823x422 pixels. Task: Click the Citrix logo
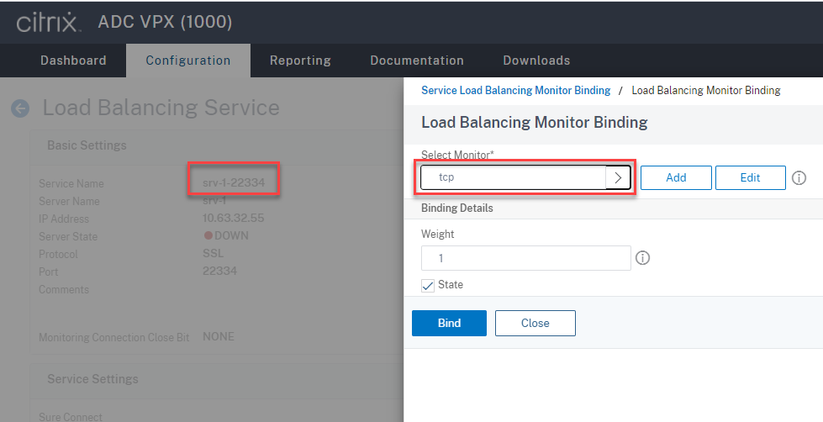(x=48, y=22)
